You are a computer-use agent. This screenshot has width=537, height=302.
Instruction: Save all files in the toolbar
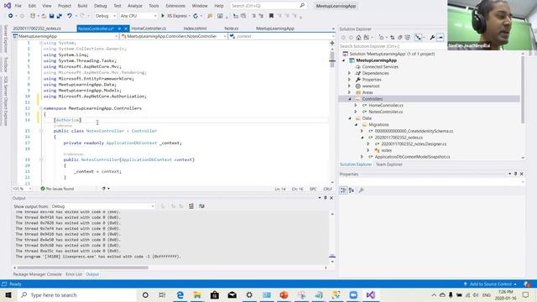click(x=60, y=16)
